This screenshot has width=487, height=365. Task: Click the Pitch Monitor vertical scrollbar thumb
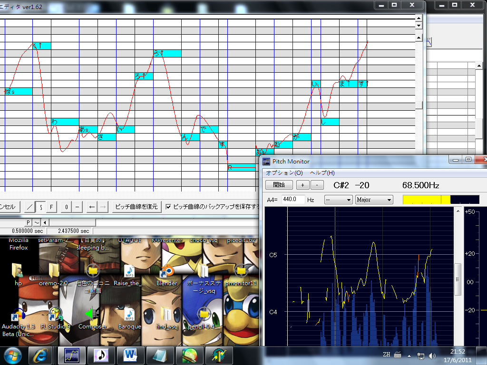[x=458, y=279]
